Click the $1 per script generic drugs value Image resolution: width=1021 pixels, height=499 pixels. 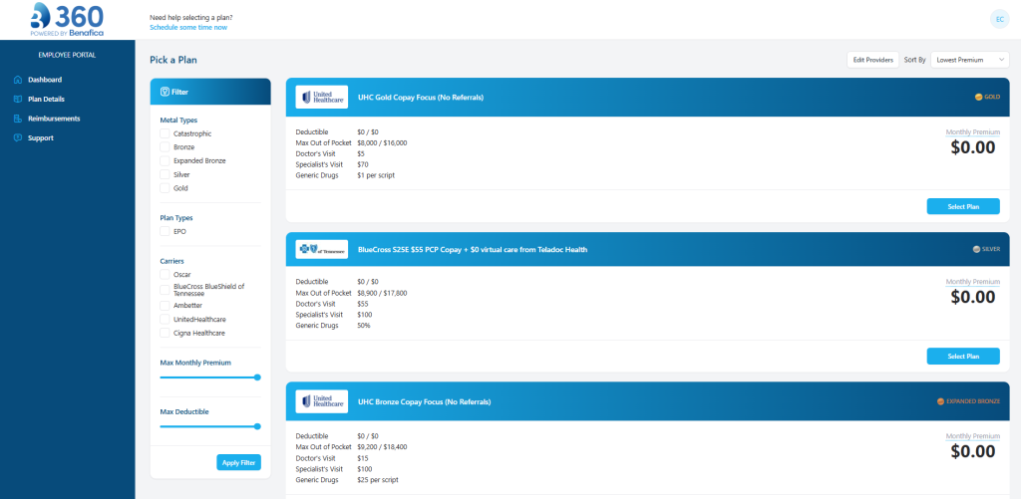pyautogui.click(x=376, y=175)
